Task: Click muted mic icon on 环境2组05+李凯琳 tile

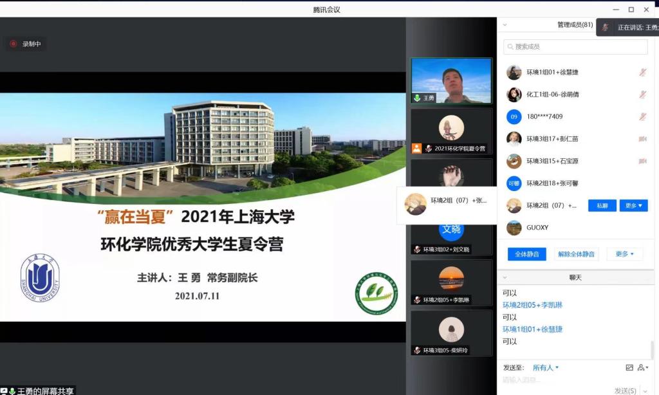Action: [417, 300]
